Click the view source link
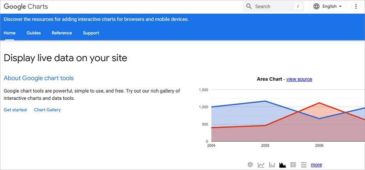This screenshot has height=170, width=365. 299,79
